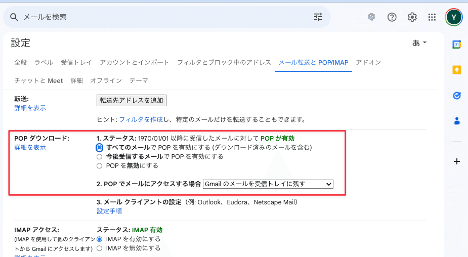Open the Y account avatar menu
The image size is (468, 257).
click(x=453, y=17)
